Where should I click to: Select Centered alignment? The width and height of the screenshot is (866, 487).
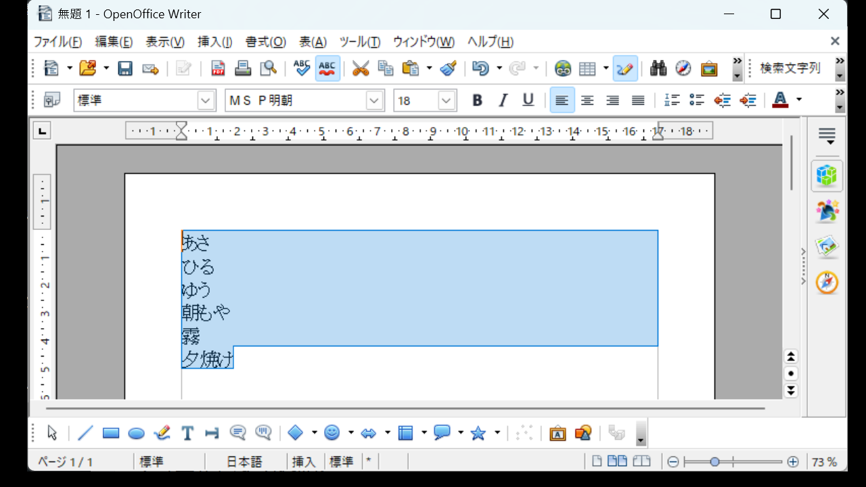587,100
